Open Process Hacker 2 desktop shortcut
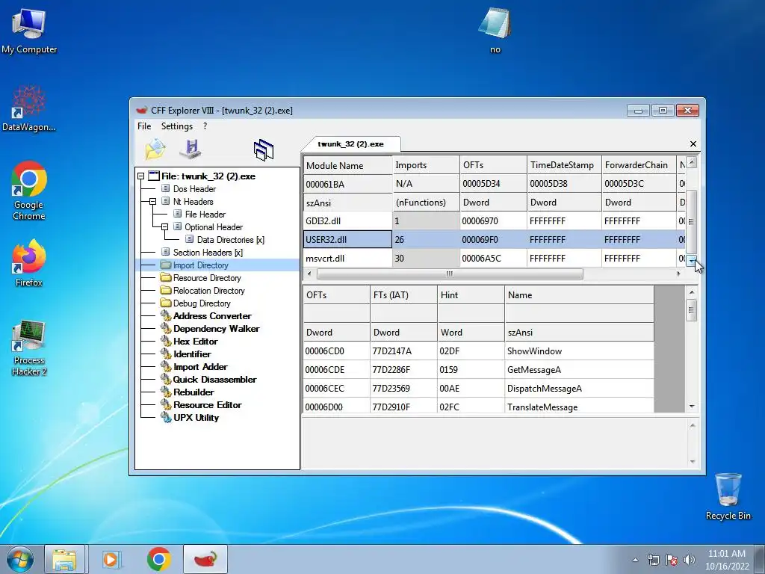The height and width of the screenshot is (574, 765). pyautogui.click(x=29, y=348)
